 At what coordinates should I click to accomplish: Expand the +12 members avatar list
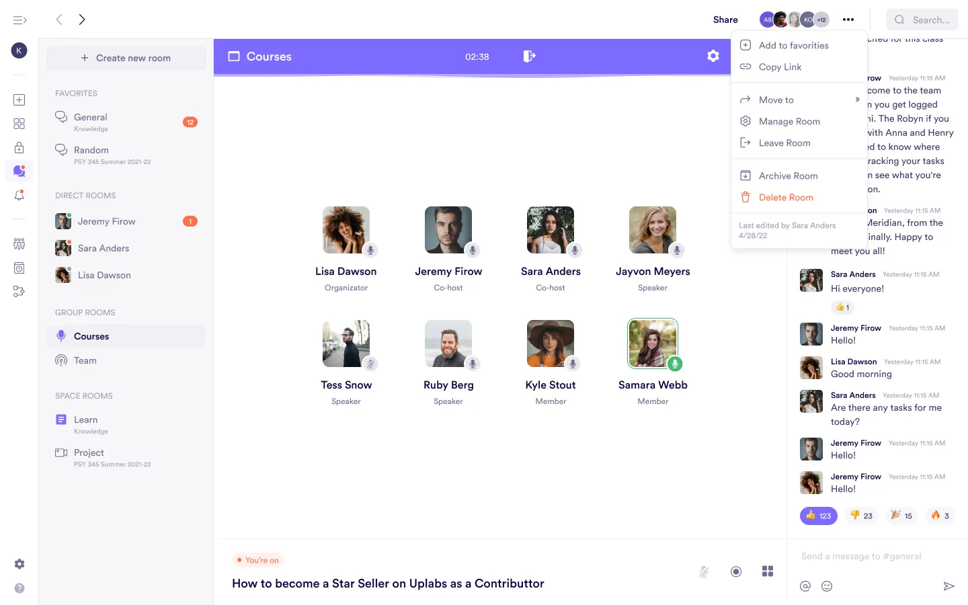821,19
